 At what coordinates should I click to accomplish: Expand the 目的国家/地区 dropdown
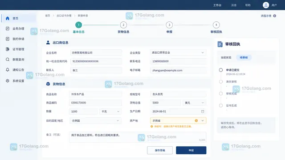pos(95,120)
